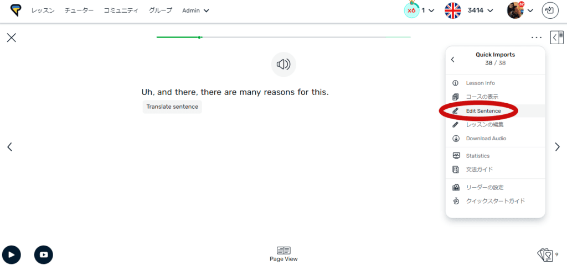This screenshot has width=567, height=265.
Task: Click the LingQ logo
Action: (16, 10)
